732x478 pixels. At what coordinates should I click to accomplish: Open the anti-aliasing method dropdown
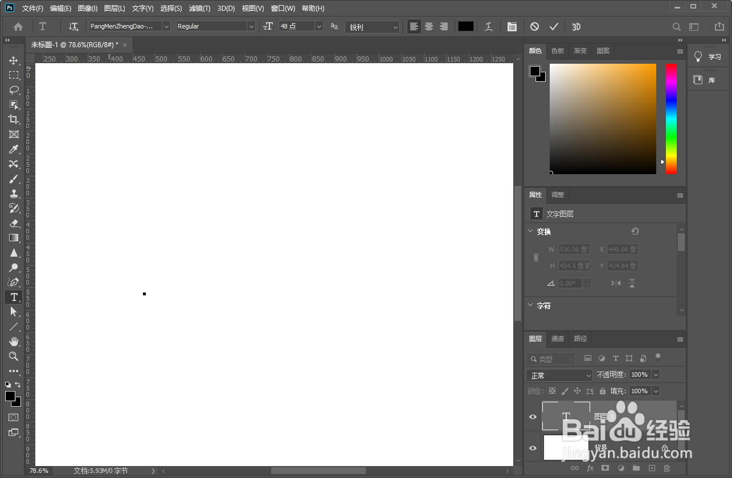pyautogui.click(x=373, y=27)
